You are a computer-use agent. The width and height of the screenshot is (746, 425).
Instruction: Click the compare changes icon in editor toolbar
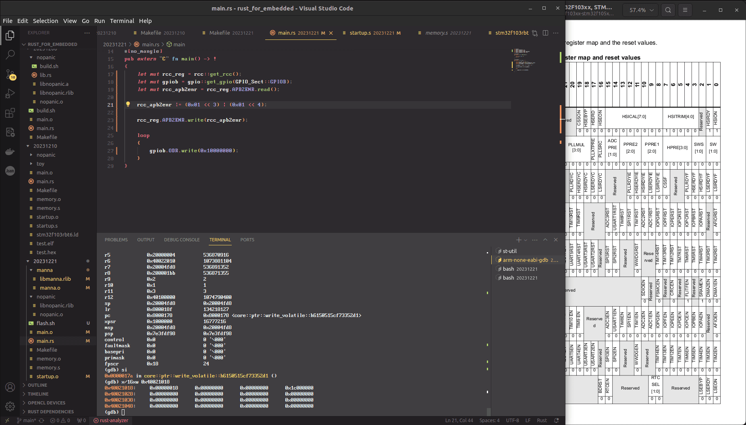pyautogui.click(x=535, y=33)
